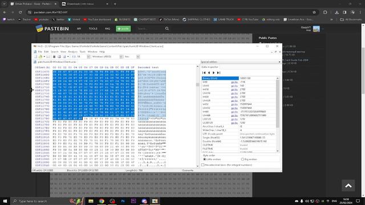Open HxD Help menu
The height and width of the screenshot is (205, 365).
click(102, 52)
